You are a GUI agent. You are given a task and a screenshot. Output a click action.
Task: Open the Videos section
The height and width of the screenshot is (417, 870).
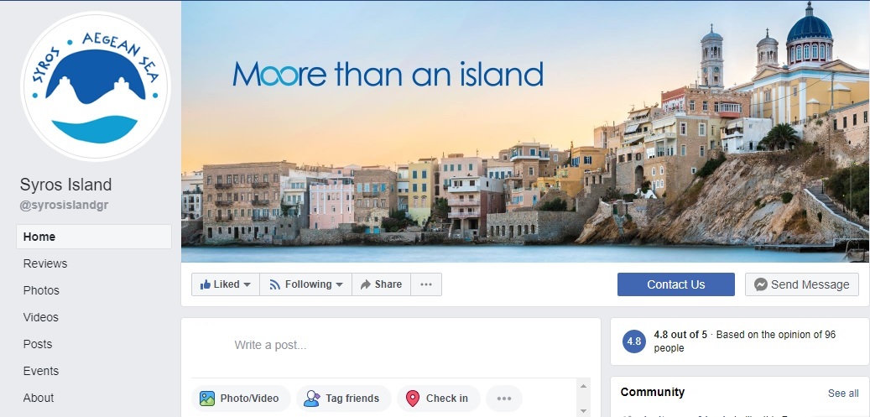pyautogui.click(x=40, y=317)
